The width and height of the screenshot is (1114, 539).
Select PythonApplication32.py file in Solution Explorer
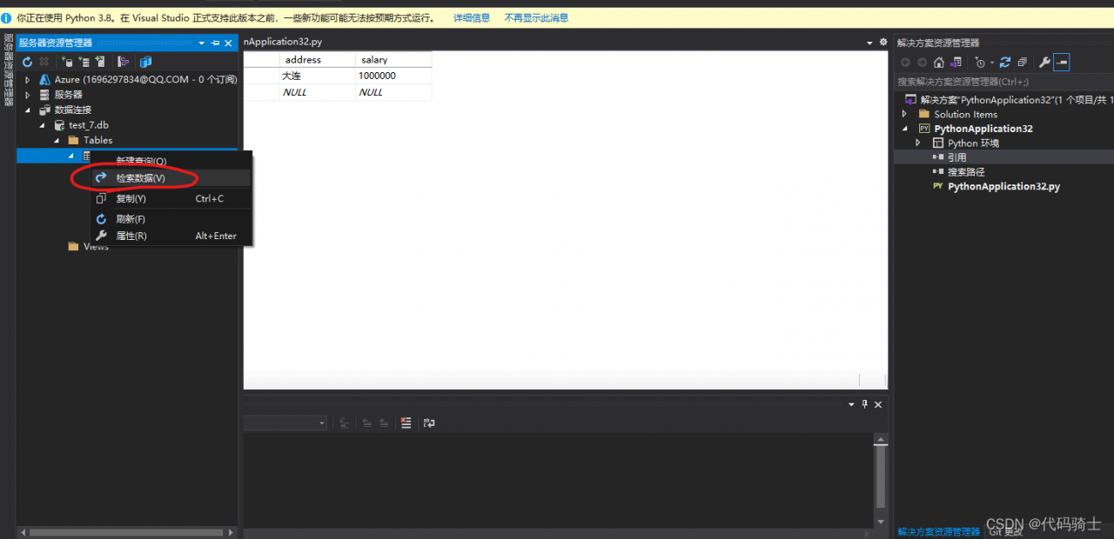(1003, 186)
